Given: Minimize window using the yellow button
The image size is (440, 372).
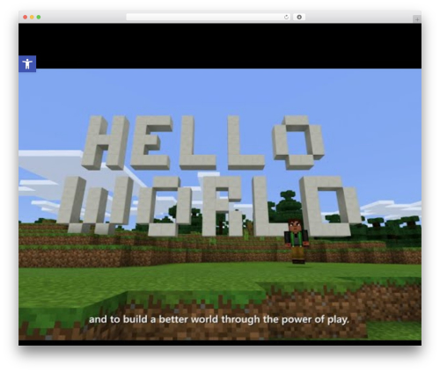Looking at the screenshot, I should 32,18.
